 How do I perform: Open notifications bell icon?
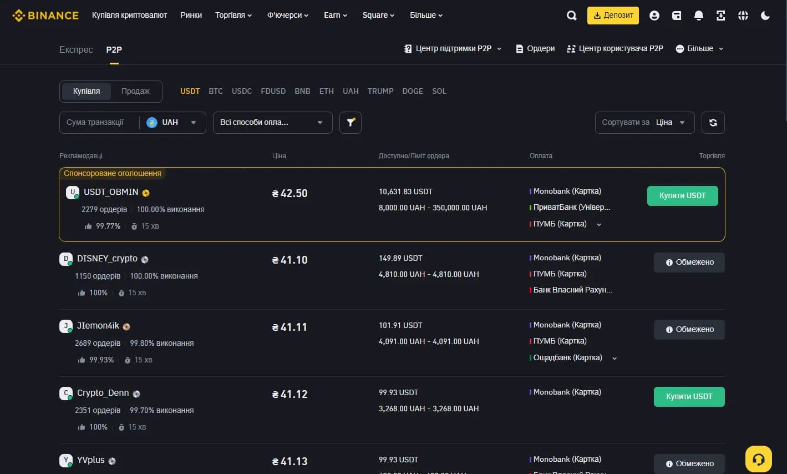click(699, 16)
